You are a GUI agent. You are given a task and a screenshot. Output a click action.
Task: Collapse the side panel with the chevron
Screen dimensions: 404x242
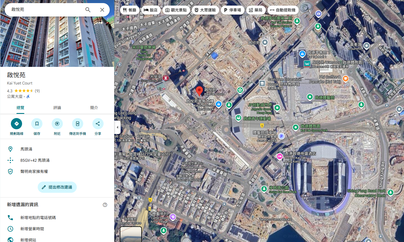click(x=117, y=127)
